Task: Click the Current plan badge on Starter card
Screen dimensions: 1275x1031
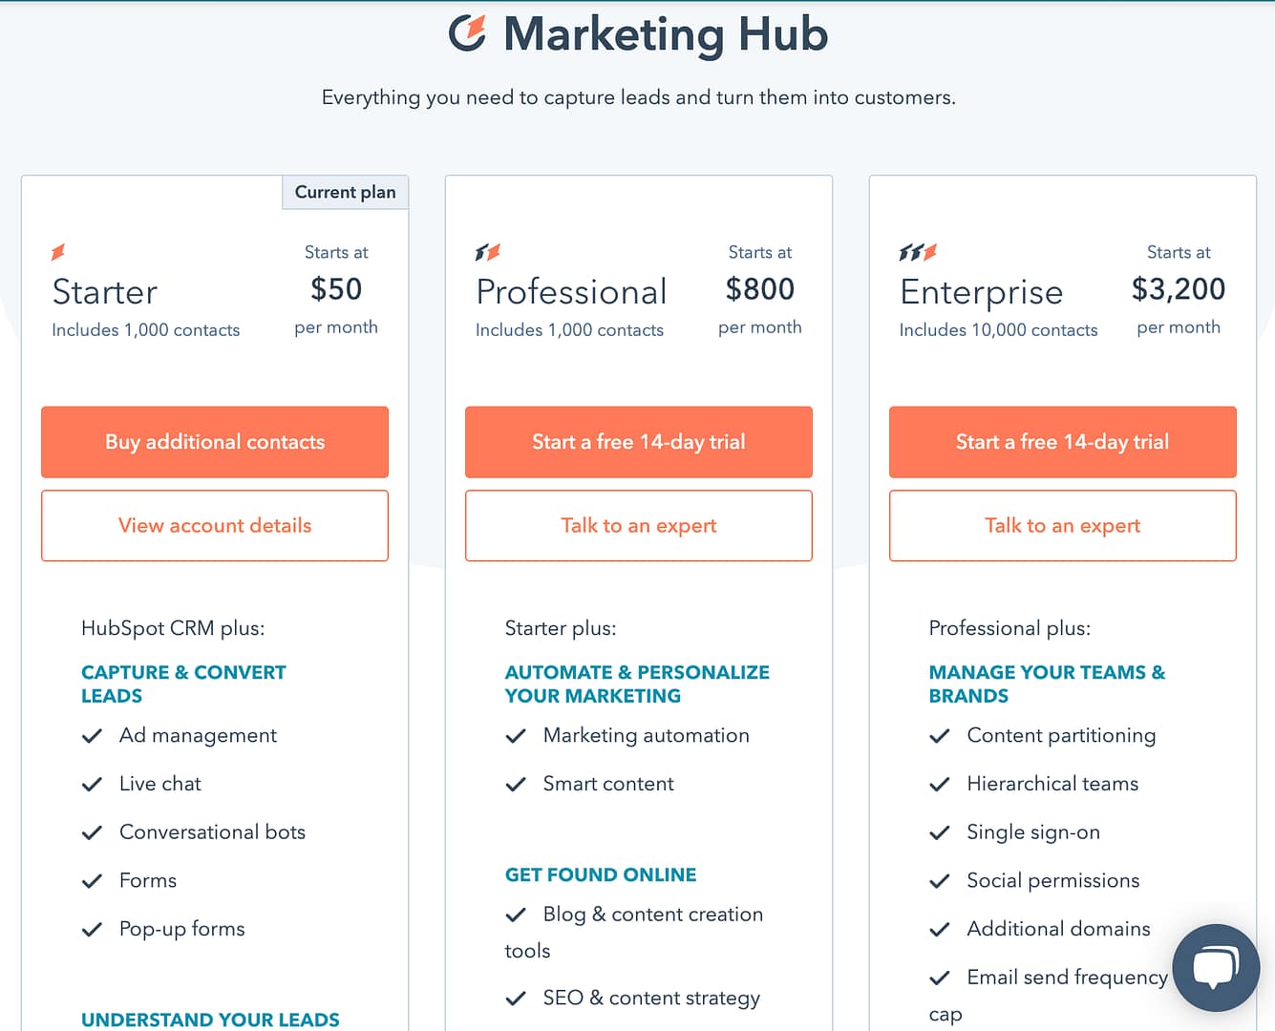Action: pyautogui.click(x=345, y=192)
